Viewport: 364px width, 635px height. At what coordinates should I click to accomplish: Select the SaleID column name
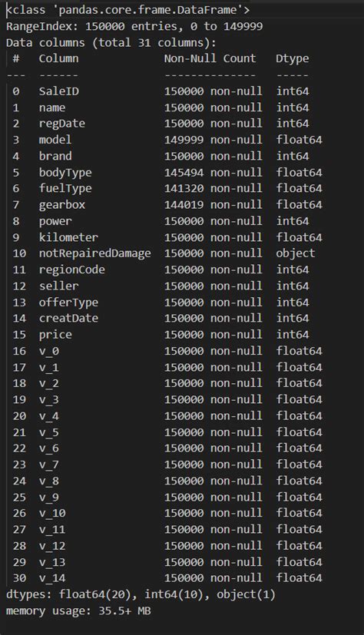[x=58, y=91]
